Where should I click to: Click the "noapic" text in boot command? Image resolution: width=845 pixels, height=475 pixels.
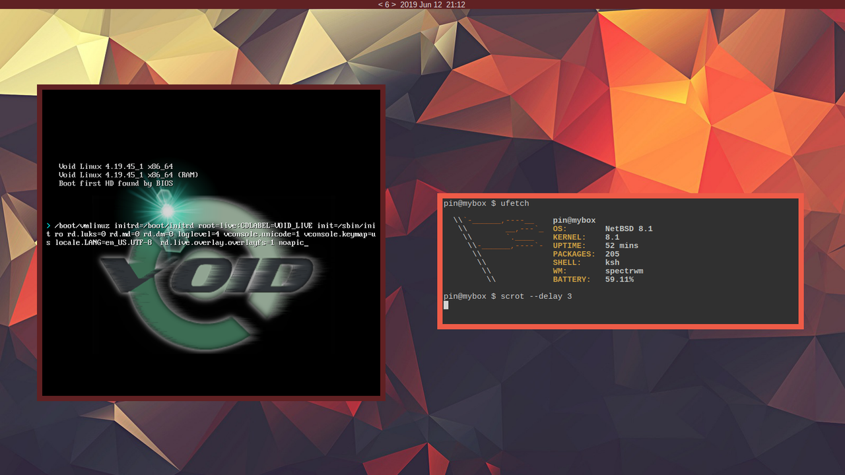click(x=292, y=243)
